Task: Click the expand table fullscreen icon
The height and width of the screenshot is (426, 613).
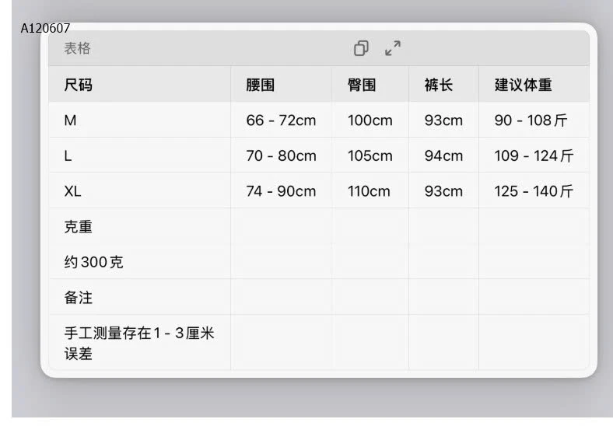Action: tap(393, 48)
